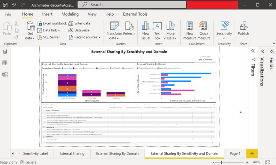Open Dataverse connector
276x165 pixels.
pyautogui.click(x=79, y=30)
